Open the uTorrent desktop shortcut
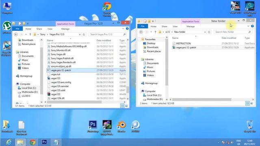 coord(7,27)
